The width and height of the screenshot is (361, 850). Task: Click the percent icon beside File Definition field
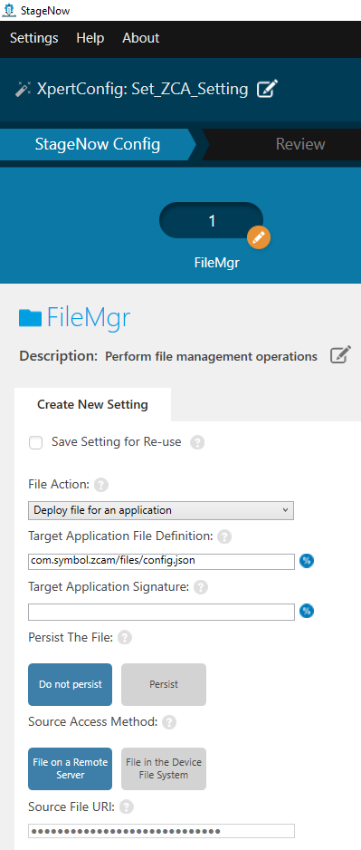click(x=307, y=561)
